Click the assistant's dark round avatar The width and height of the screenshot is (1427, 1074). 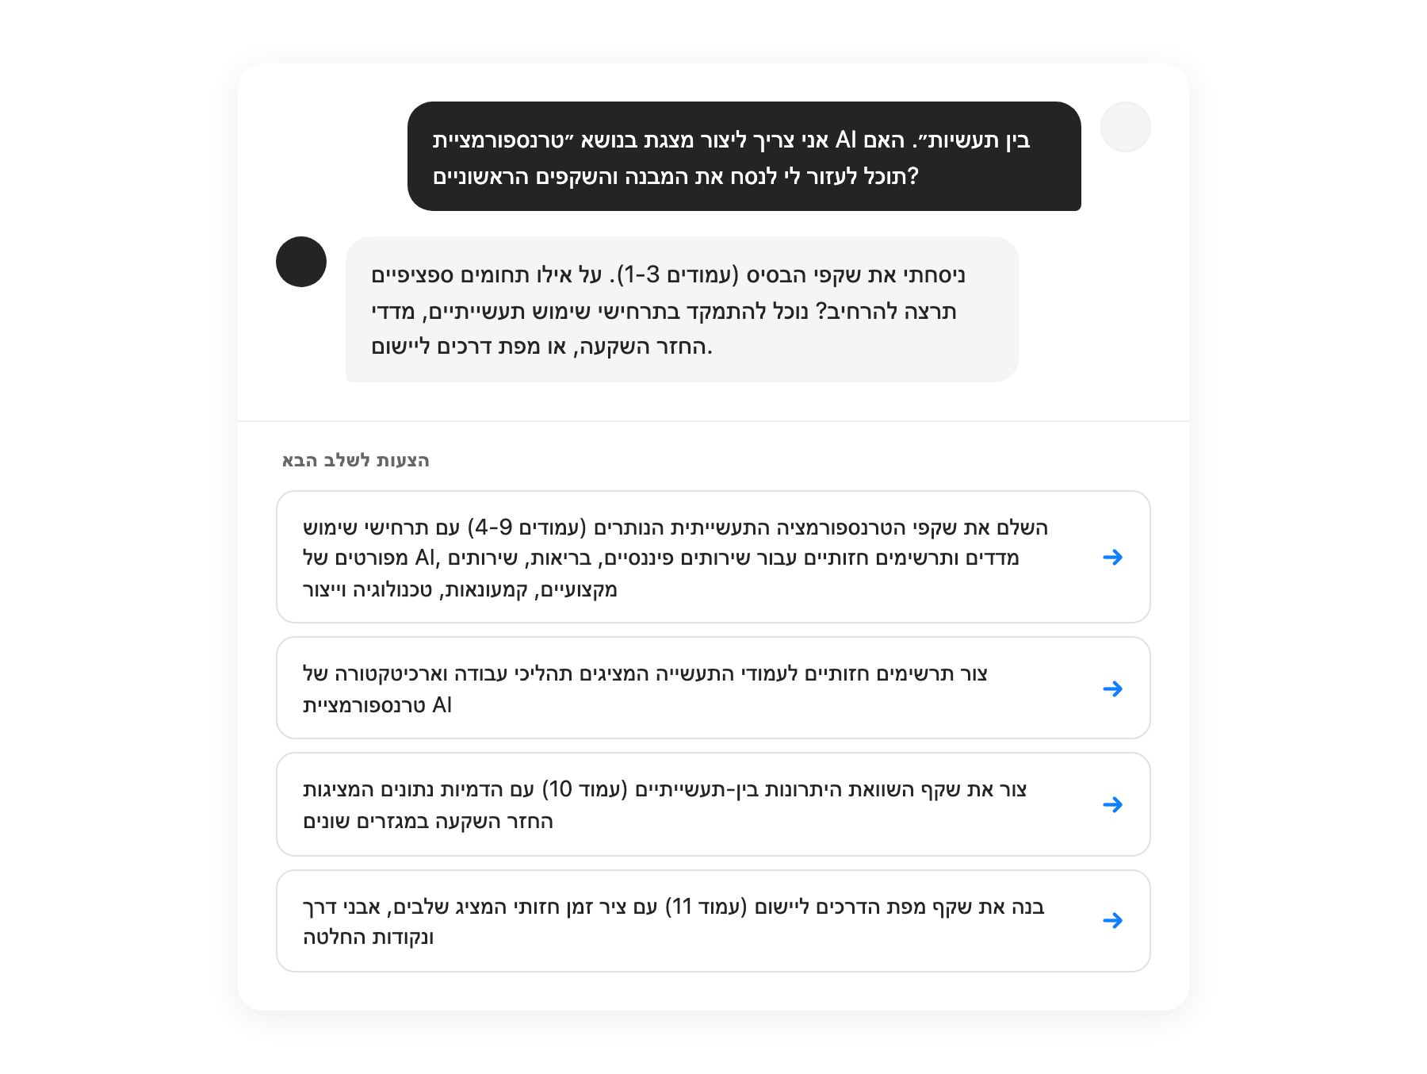click(x=301, y=262)
